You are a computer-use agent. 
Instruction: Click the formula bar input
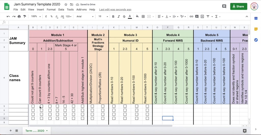click(129, 22)
